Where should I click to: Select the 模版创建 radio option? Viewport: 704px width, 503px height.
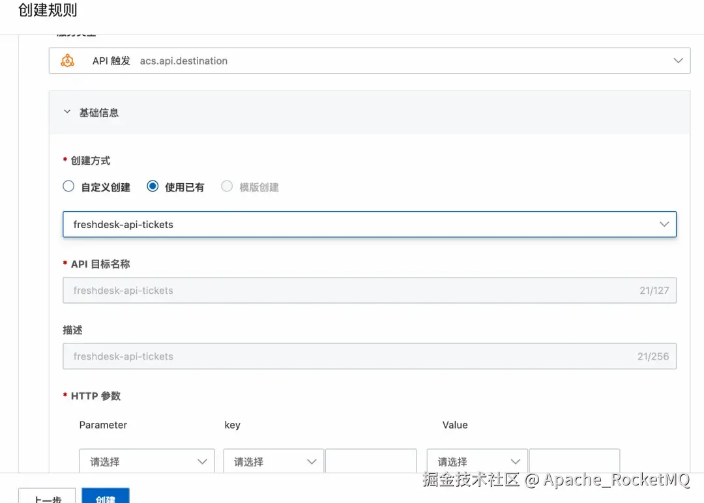click(x=227, y=186)
